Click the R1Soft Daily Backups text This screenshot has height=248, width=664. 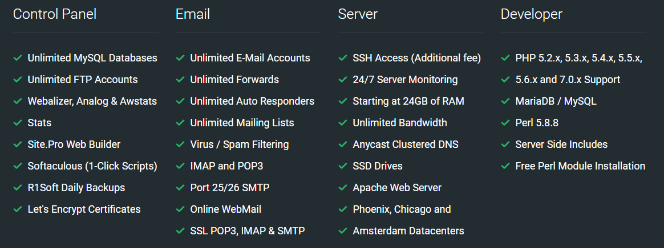pyautogui.click(x=76, y=188)
